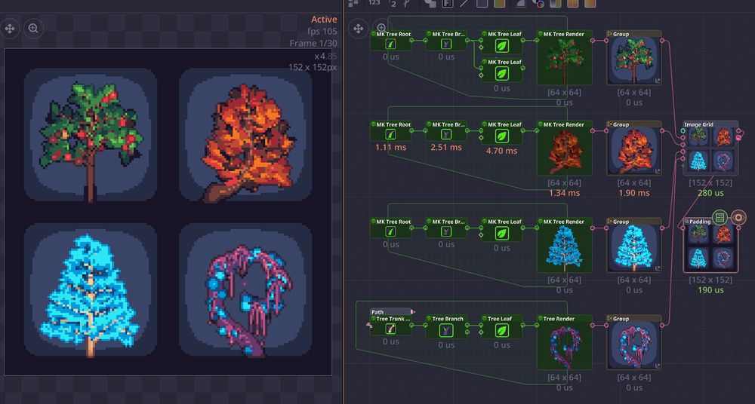Select the MK Tree Br... node of the blue tree
The image size is (755, 404).
click(x=446, y=228)
